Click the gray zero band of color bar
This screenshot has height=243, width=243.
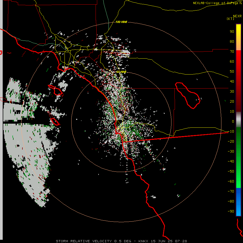238,120
